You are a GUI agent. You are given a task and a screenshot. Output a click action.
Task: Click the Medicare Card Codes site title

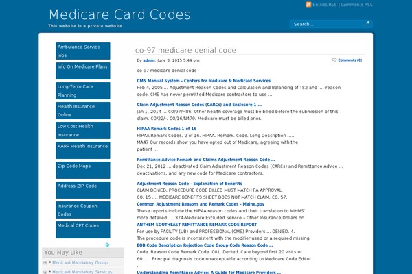(x=119, y=14)
